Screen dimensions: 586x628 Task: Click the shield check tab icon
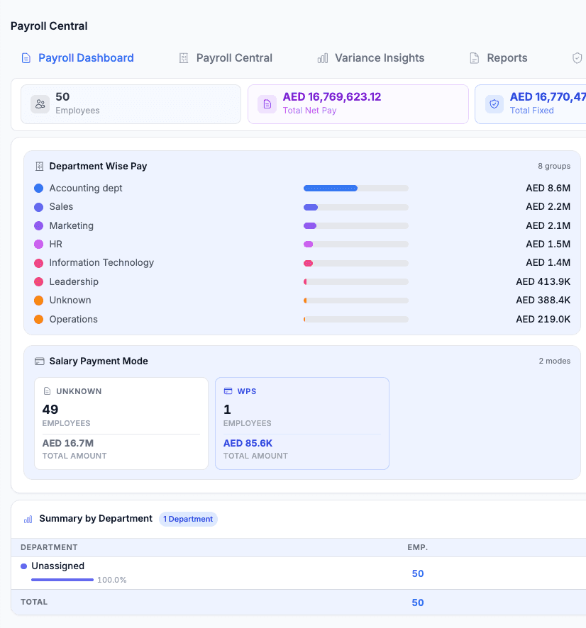pos(577,58)
